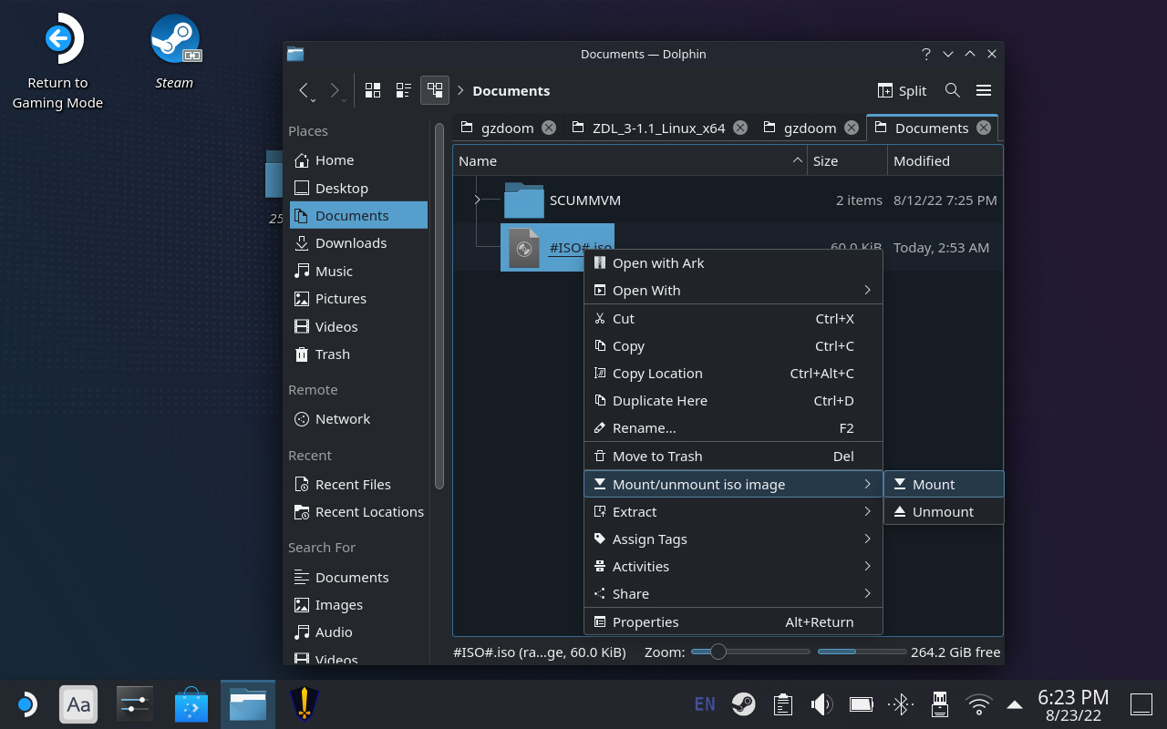
Task: Open Properties from context menu
Action: pyautogui.click(x=733, y=622)
